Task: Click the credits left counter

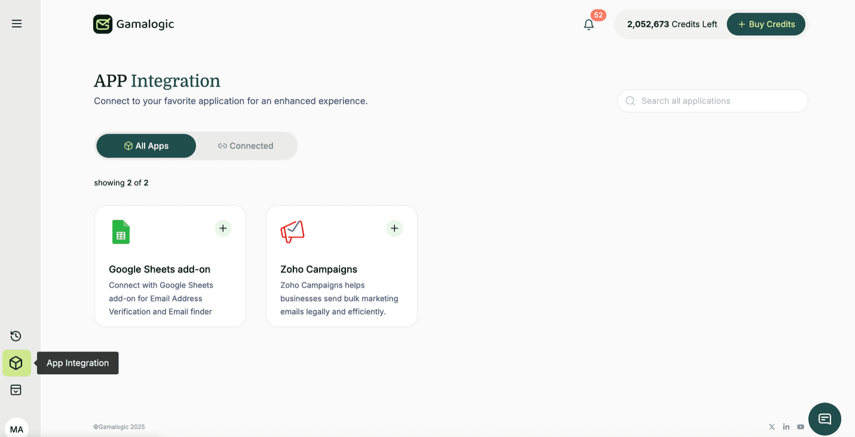Action: (672, 24)
